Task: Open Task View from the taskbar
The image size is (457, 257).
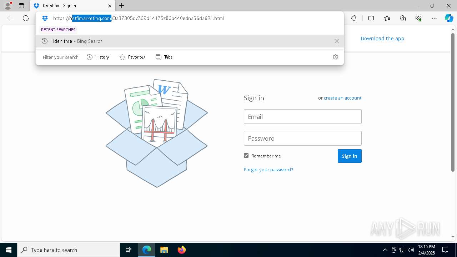Action: pyautogui.click(x=129, y=250)
